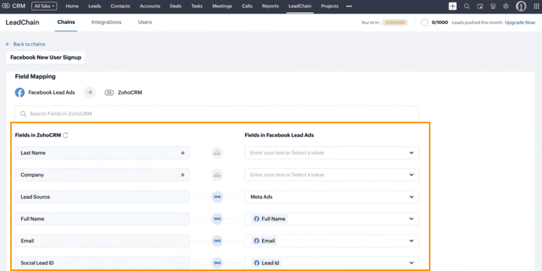Viewport: 542px width, 271px height.
Task: Click the link icon for Email row
Action: click(x=217, y=241)
